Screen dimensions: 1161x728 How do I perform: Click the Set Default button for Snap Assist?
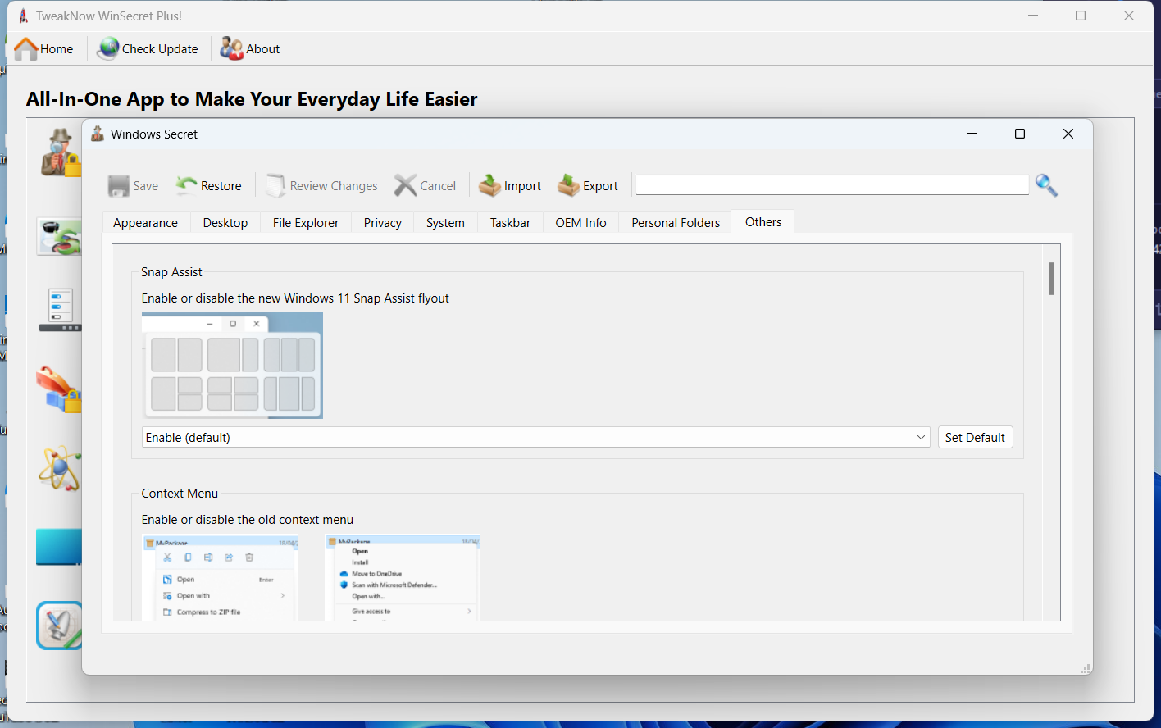[975, 437]
